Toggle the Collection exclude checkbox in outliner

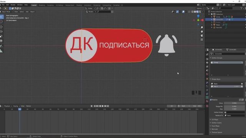(x=212, y=14)
